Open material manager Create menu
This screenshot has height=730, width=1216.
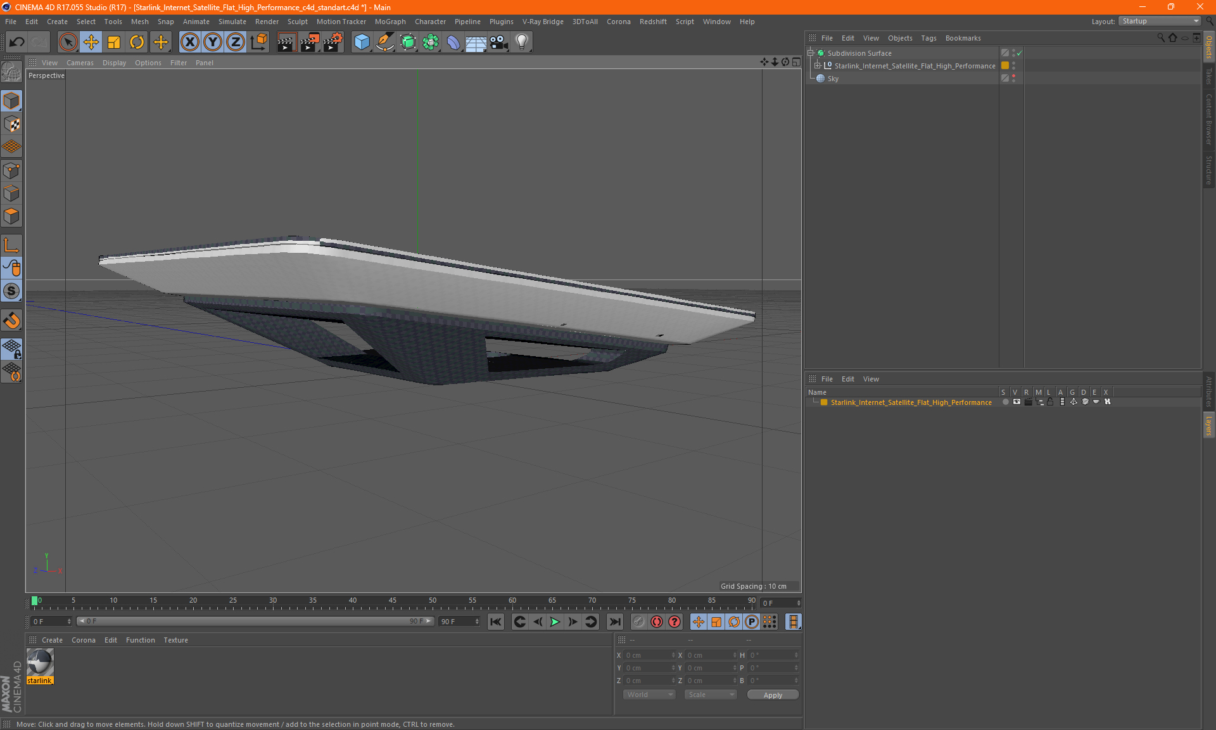52,640
